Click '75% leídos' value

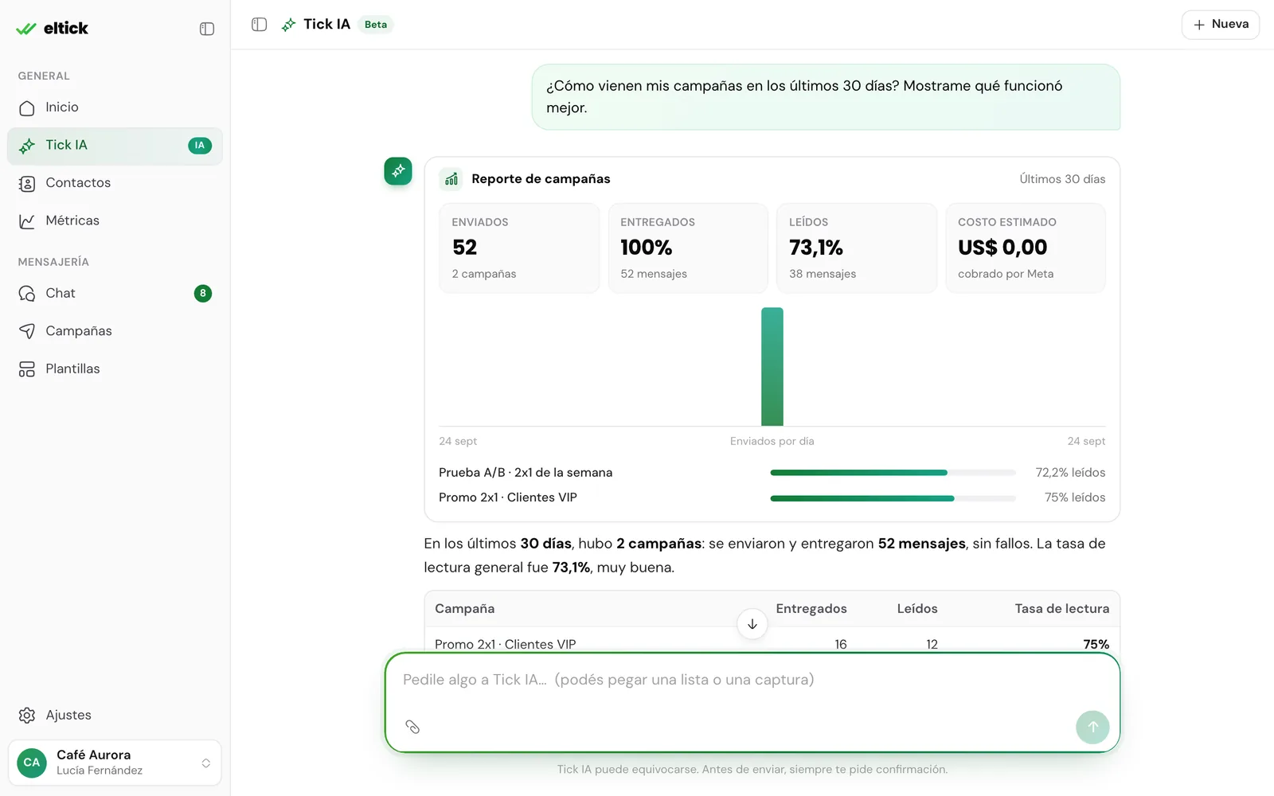pyautogui.click(x=1075, y=497)
